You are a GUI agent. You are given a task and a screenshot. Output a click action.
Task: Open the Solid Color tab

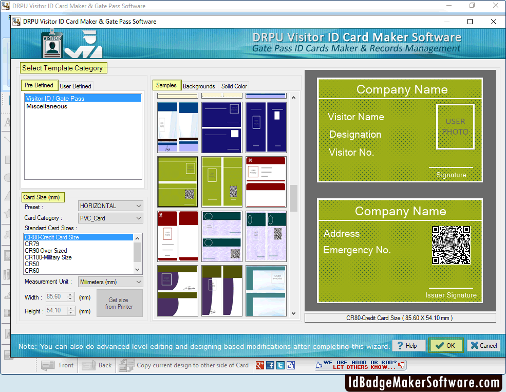pos(234,86)
